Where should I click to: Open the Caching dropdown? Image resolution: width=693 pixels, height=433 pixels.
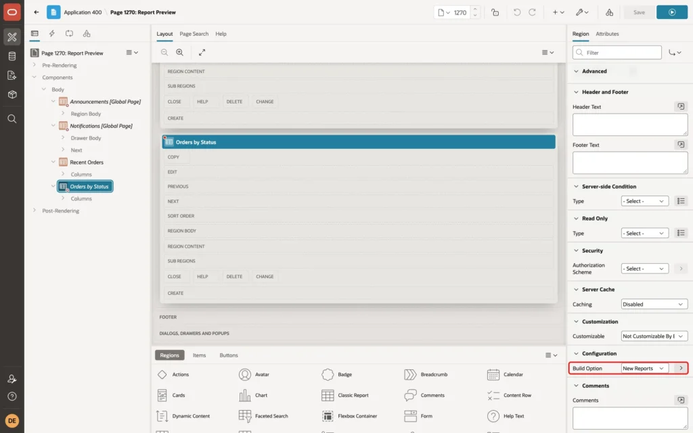coord(654,304)
